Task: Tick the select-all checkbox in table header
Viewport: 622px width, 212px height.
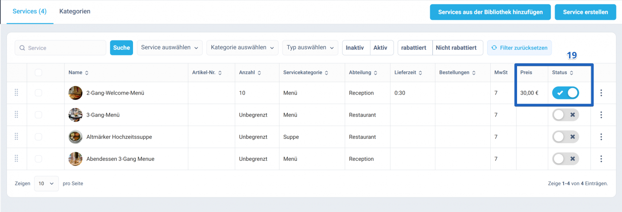Action: pyautogui.click(x=38, y=73)
